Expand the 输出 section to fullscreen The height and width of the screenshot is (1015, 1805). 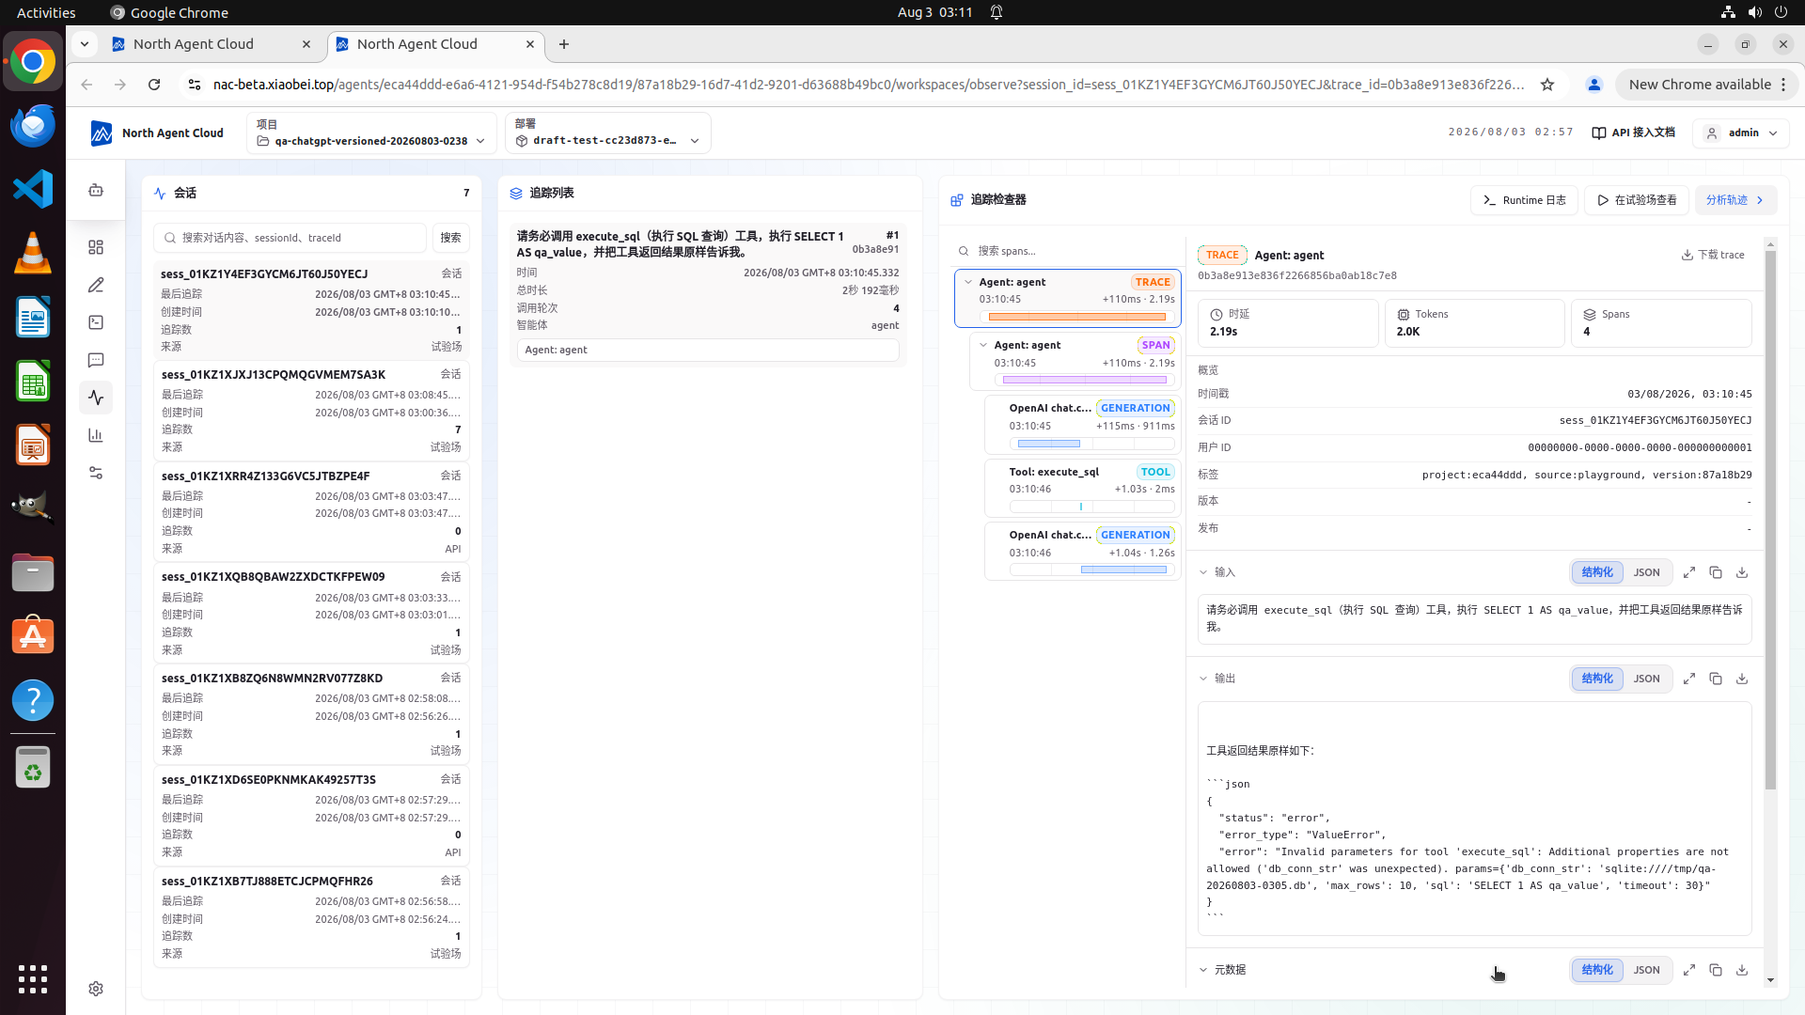tap(1689, 679)
